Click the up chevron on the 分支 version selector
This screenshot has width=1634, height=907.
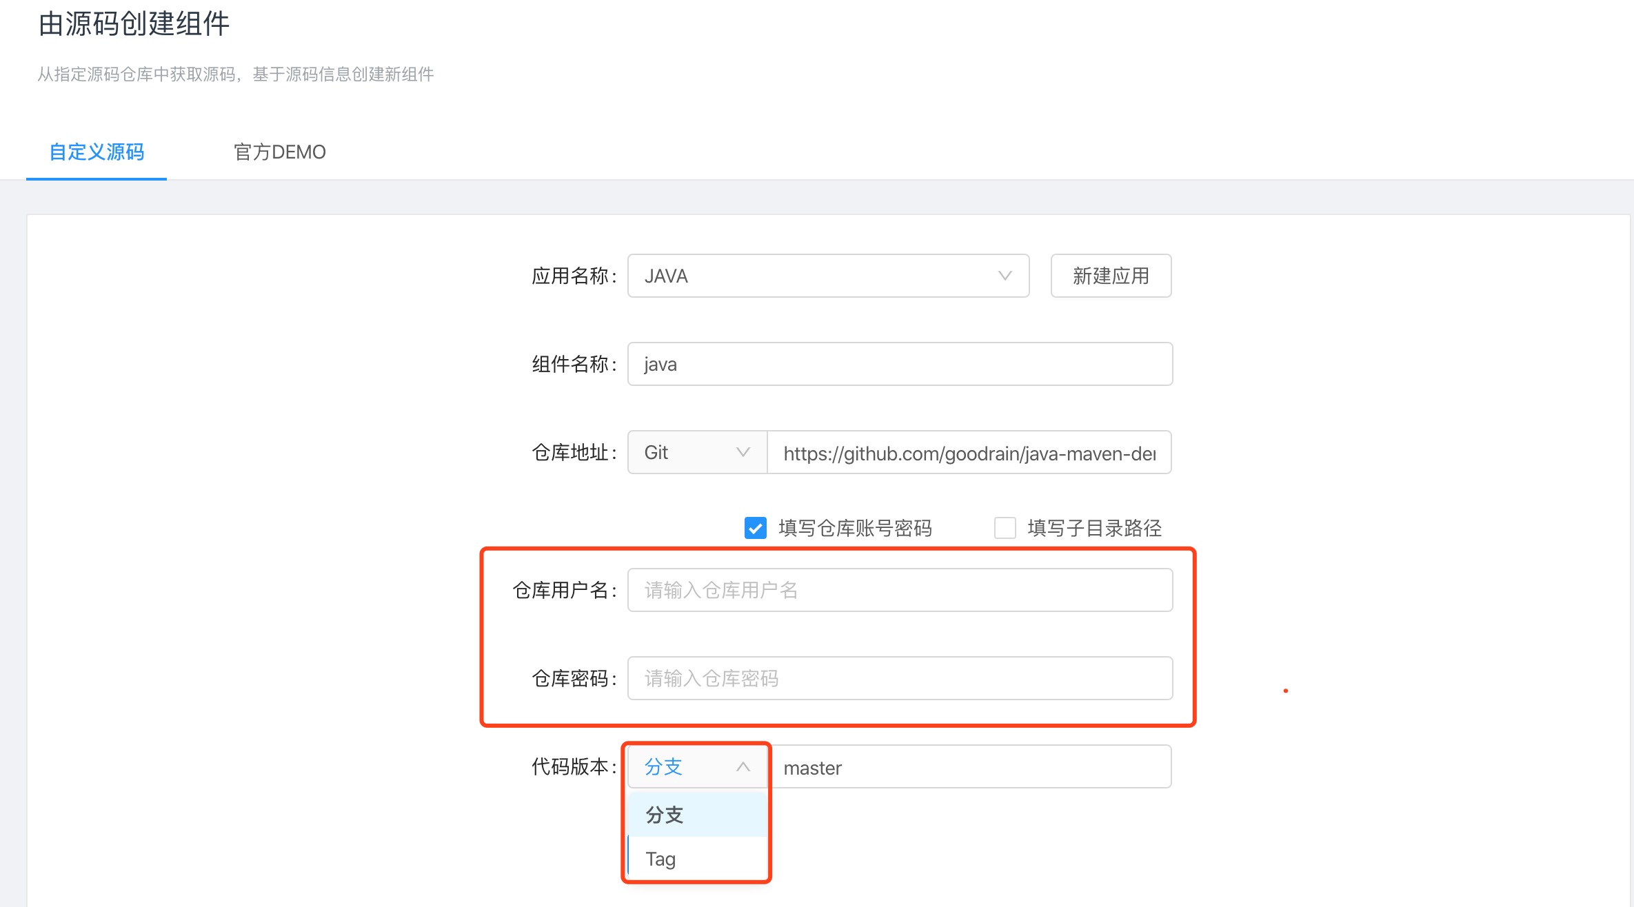click(x=743, y=766)
